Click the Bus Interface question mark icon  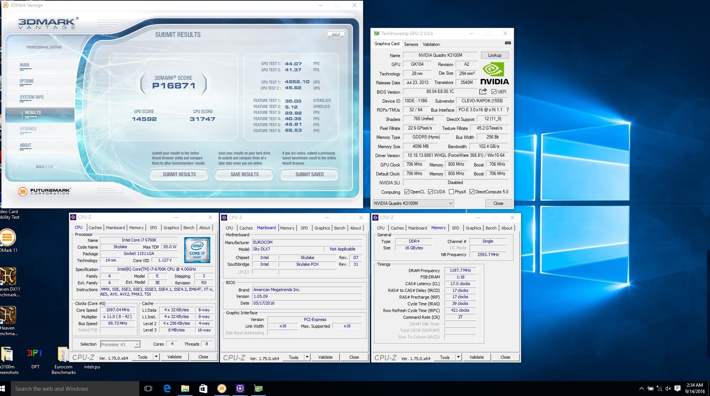508,110
